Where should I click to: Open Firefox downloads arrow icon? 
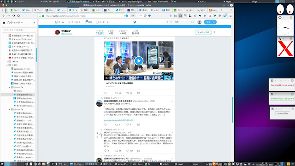[171, 16]
